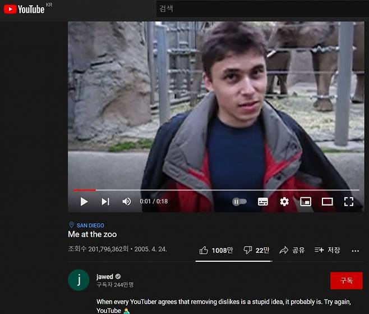
Task: Open player settings gear icon
Action: [284, 202]
